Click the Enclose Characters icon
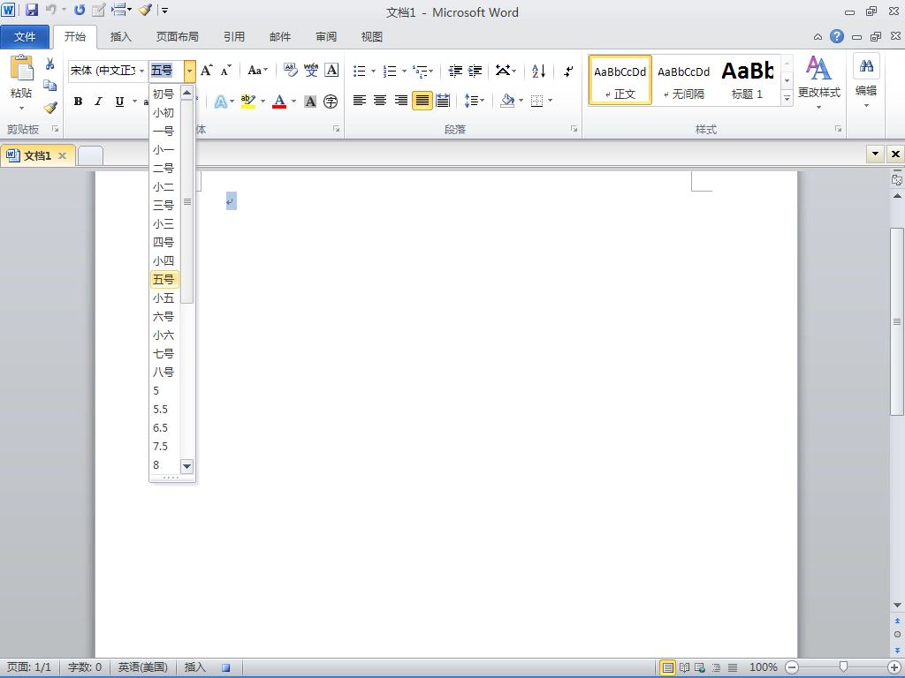The image size is (905, 678). tap(331, 102)
